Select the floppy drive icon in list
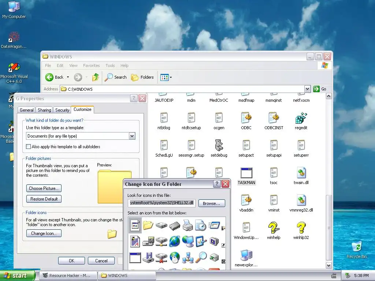Viewport: 375px width, 281px height. (x=148, y=257)
